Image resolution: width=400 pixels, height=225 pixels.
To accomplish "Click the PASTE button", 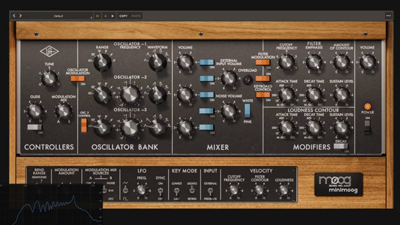I will coord(136,16).
